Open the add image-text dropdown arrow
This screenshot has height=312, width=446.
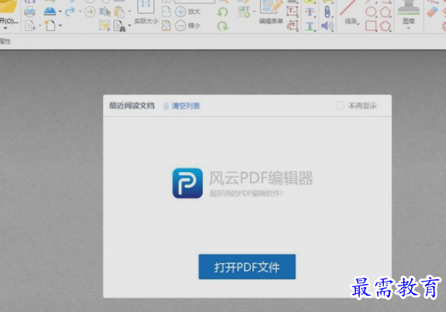click(254, 12)
